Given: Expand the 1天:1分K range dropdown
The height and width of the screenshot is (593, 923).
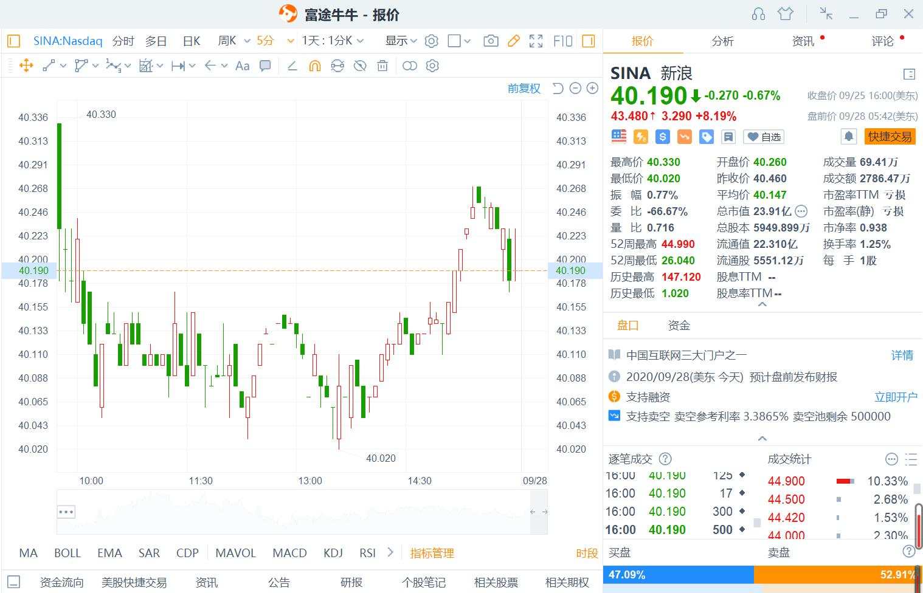Looking at the screenshot, I should click(360, 41).
